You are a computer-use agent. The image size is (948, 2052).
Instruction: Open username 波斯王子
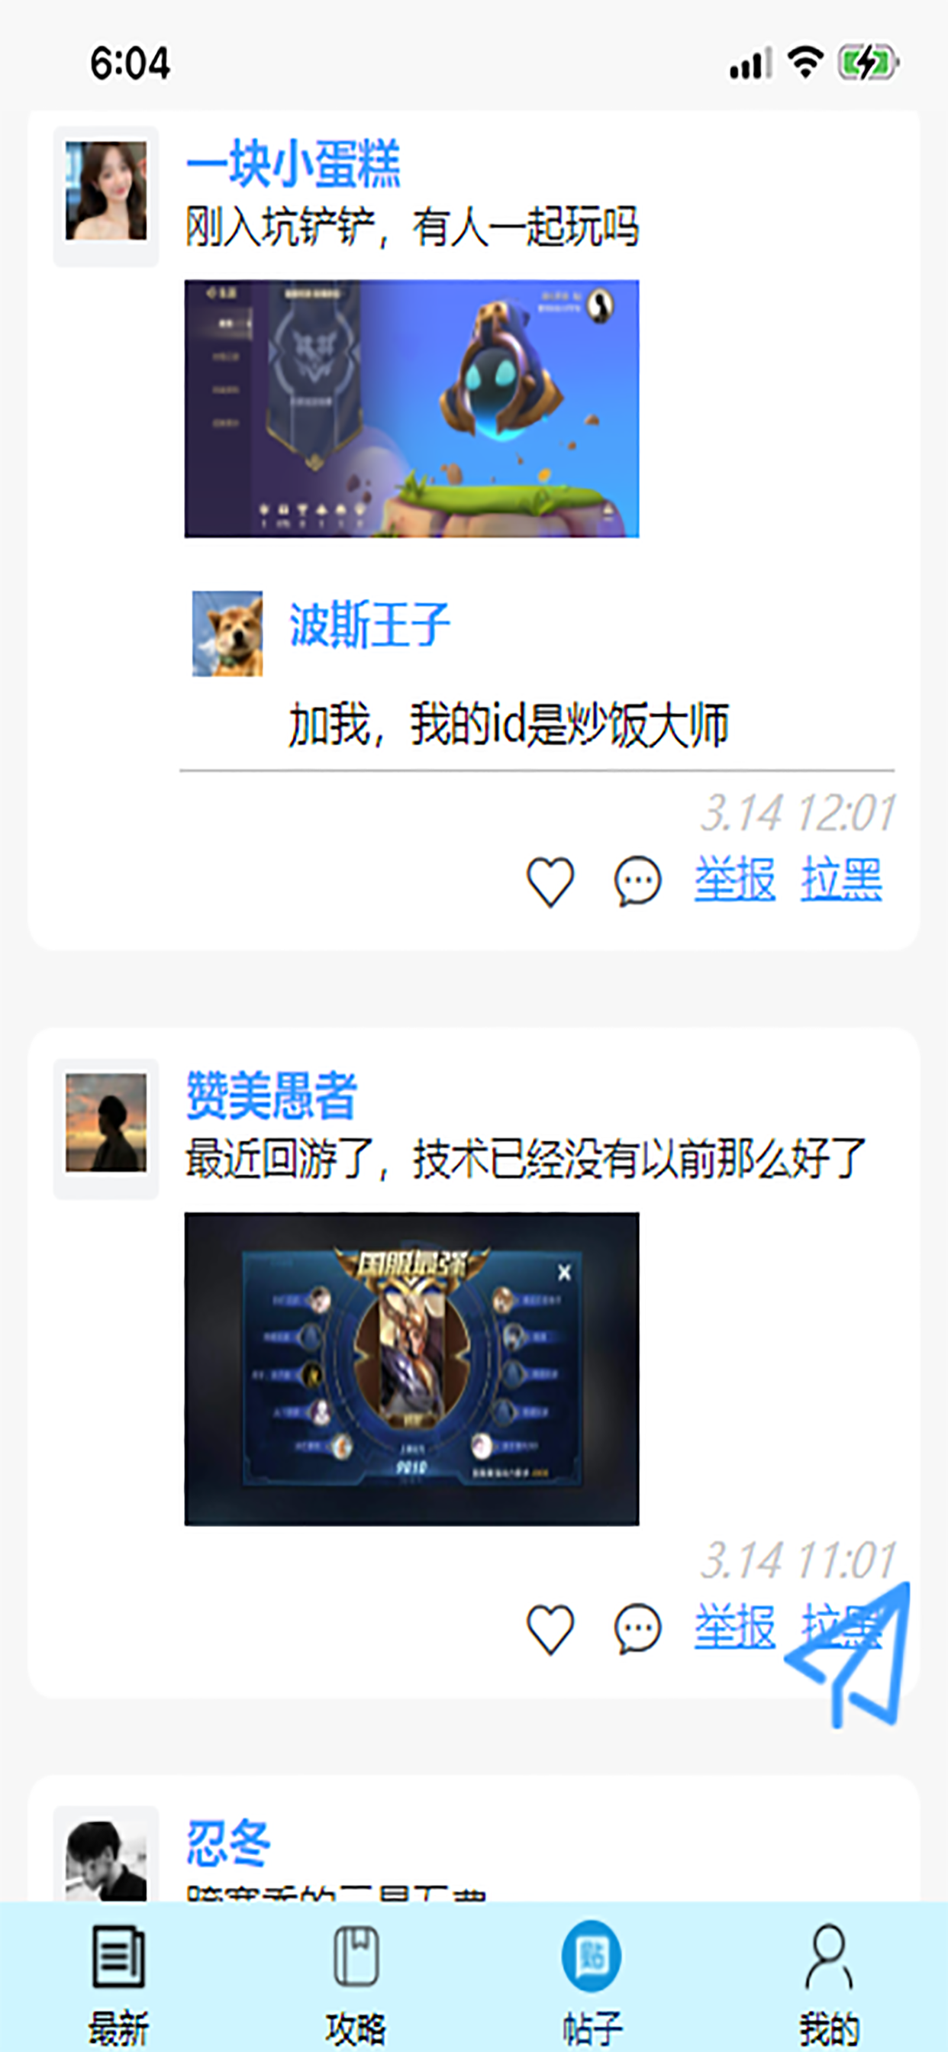coord(369,624)
